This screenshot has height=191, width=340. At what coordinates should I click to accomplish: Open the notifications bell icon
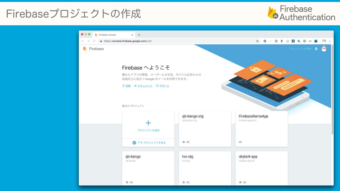316,49
